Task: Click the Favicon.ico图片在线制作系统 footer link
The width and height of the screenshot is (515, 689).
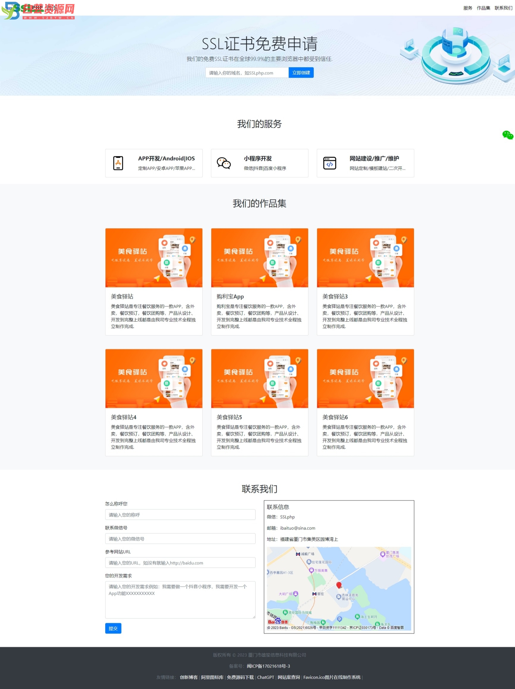Action: [x=332, y=677]
